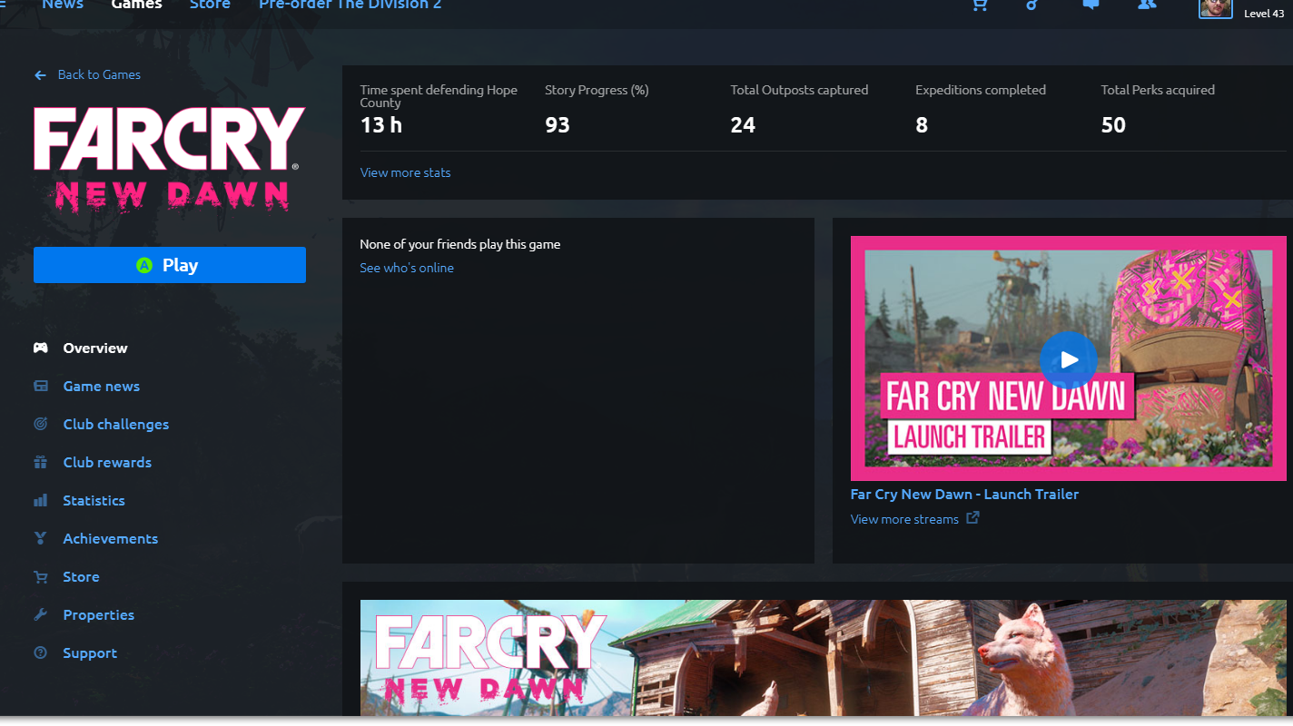Screen dimensions: 1293x726
Task: Click the Total Outposts captured 24 value
Action: 743,125
